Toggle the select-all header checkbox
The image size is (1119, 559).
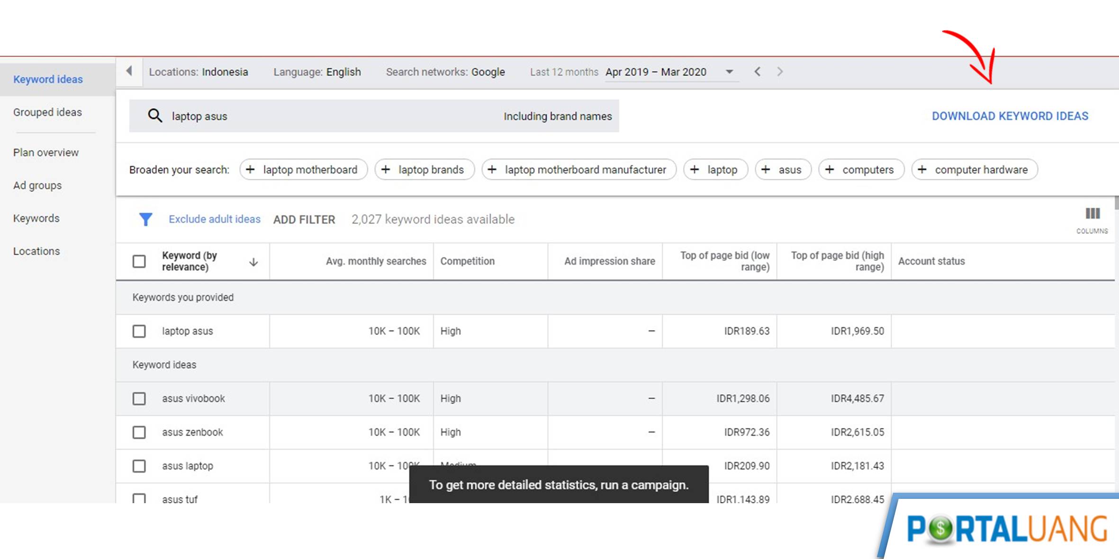pyautogui.click(x=139, y=261)
